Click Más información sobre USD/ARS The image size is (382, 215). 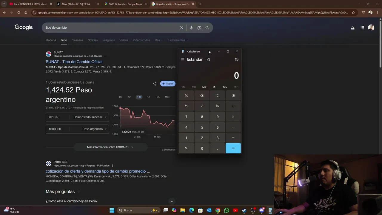click(x=110, y=147)
